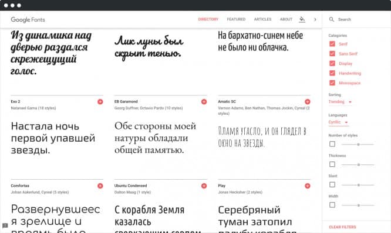The height and width of the screenshot is (233, 391).
Task: Click the Google Fonts logo
Action: coord(28,20)
